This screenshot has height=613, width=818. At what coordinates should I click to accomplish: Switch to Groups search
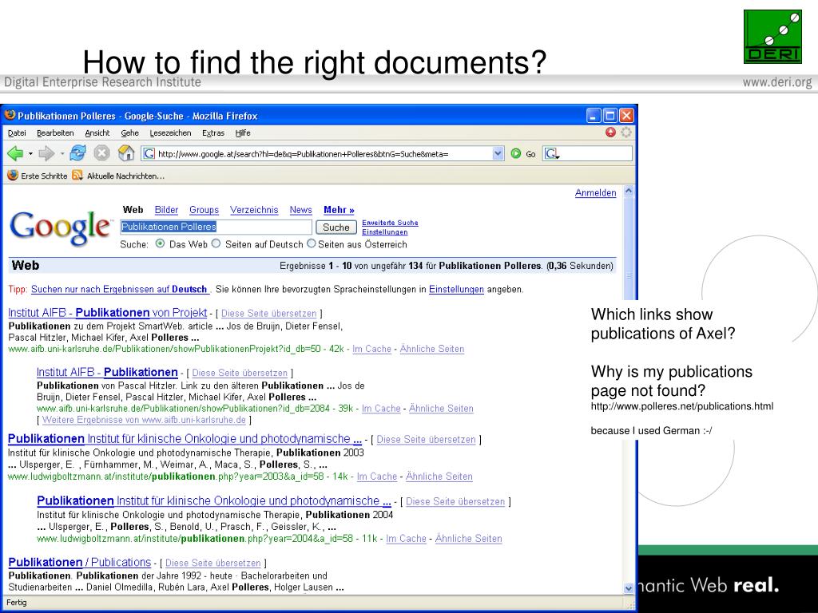pyautogui.click(x=204, y=210)
